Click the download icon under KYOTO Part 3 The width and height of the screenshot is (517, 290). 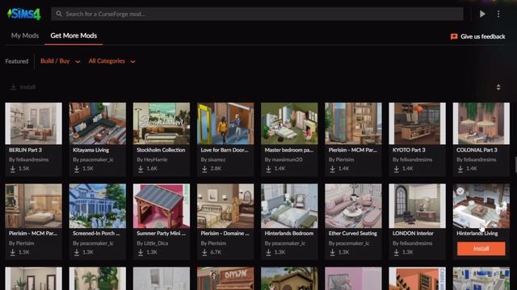[x=397, y=168]
